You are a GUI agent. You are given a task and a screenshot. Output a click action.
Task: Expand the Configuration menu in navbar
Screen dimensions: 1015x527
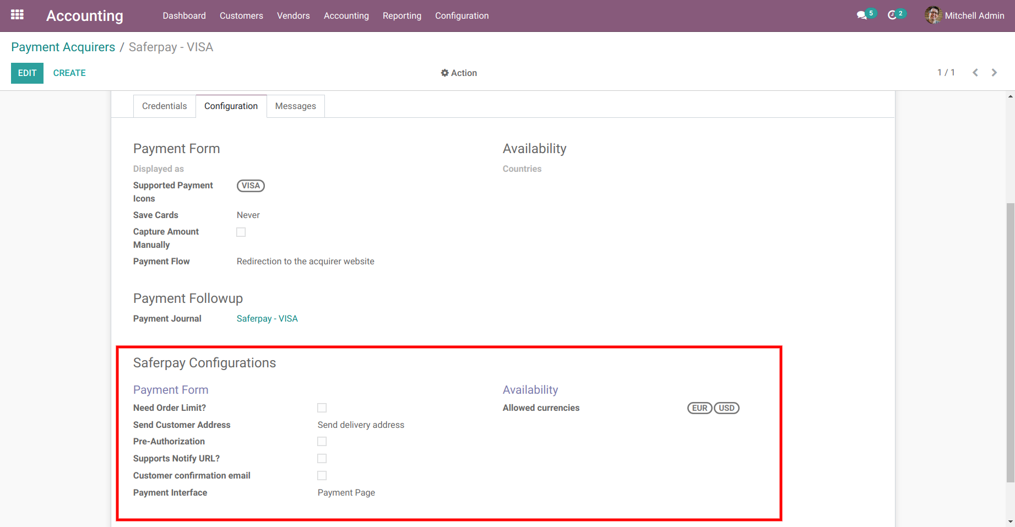(462, 16)
